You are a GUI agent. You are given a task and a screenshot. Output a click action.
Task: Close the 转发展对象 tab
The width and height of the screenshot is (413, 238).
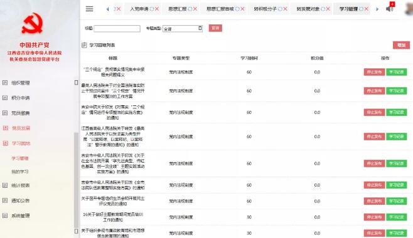point(328,9)
